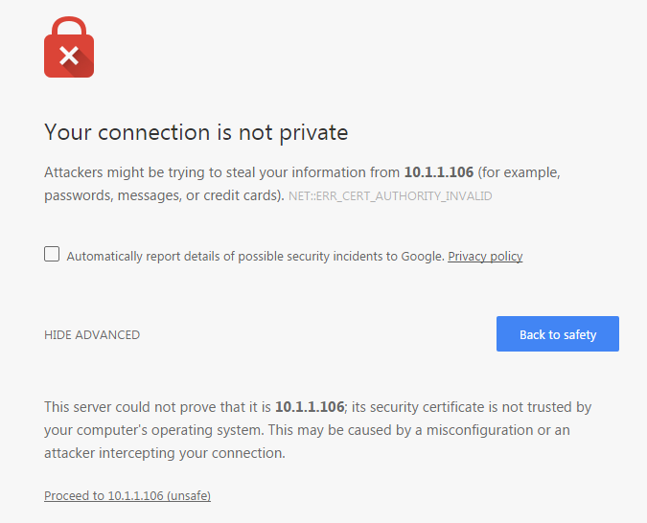Click the NET::ERR_CERT_AUTHORITY_INVALID error code
The width and height of the screenshot is (647, 523).
tap(390, 196)
